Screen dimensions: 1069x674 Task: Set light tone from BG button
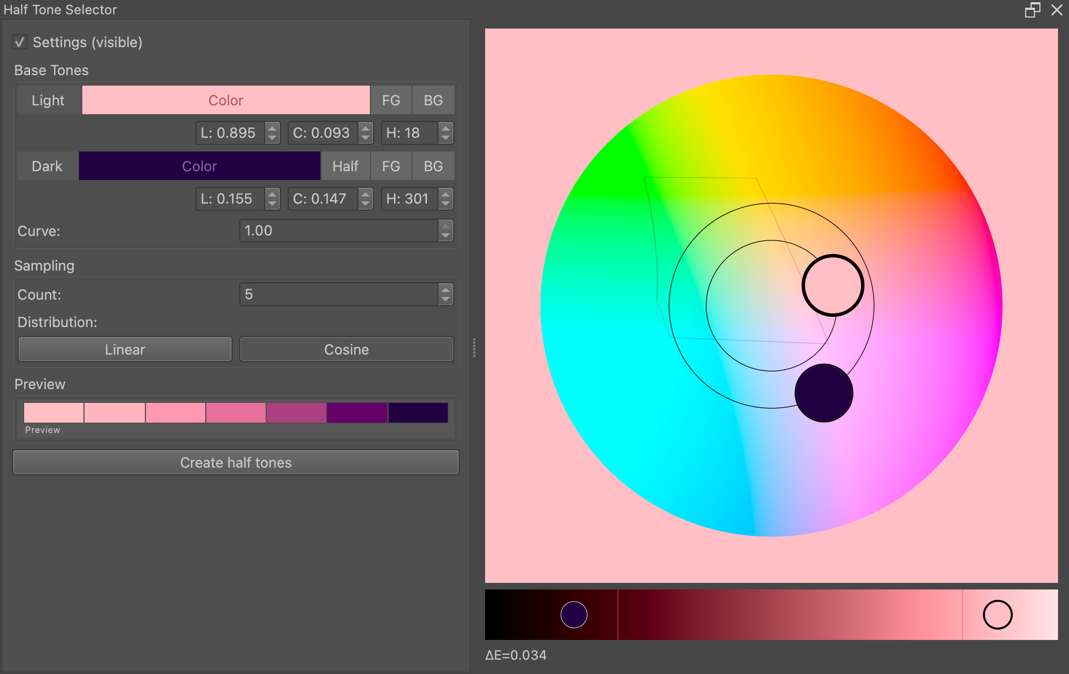[433, 100]
